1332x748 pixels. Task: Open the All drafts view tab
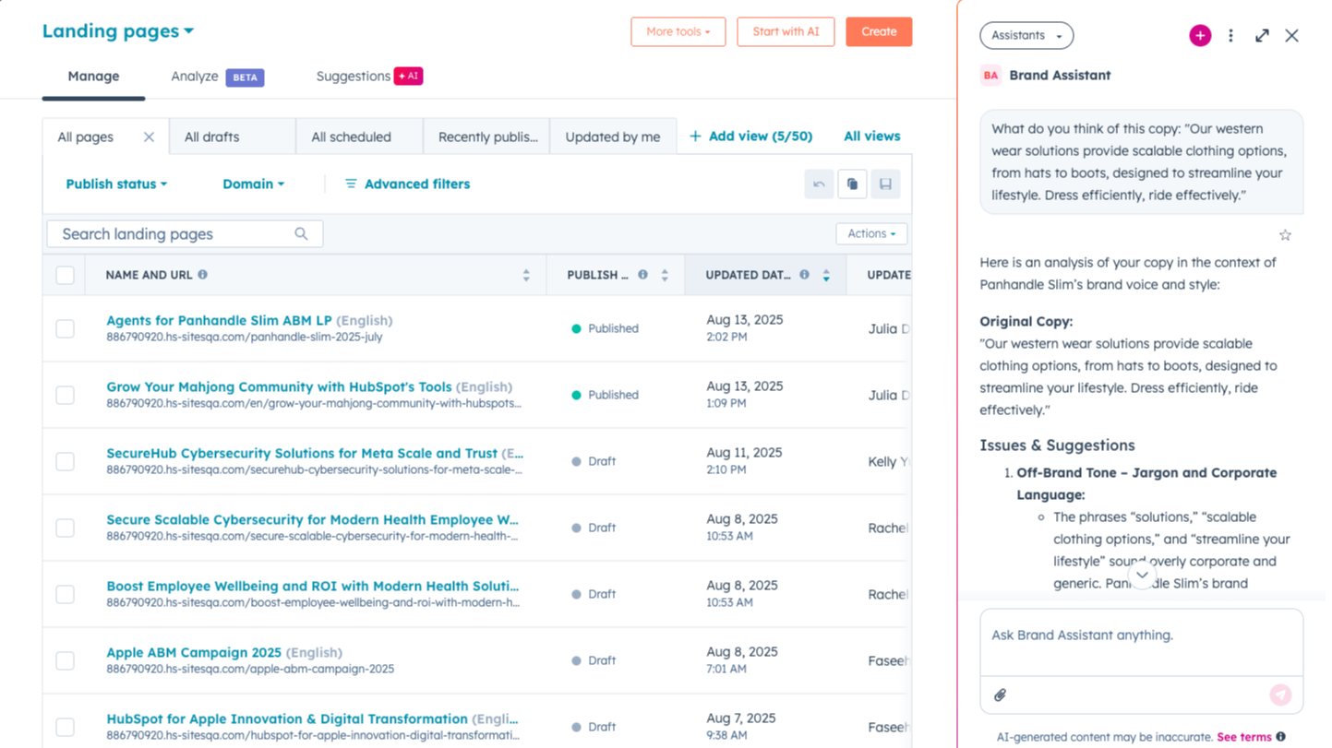tap(212, 137)
